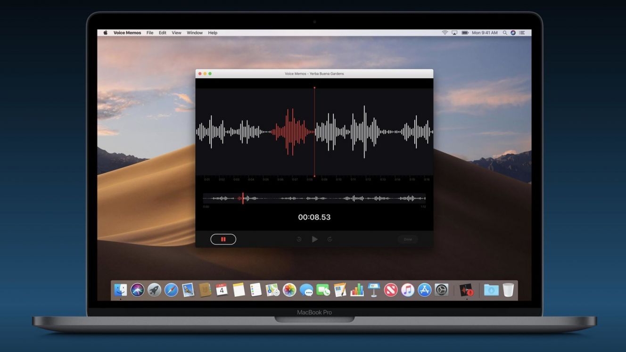
Task: Click the Voice Memos Dock icon
Action: 467,290
